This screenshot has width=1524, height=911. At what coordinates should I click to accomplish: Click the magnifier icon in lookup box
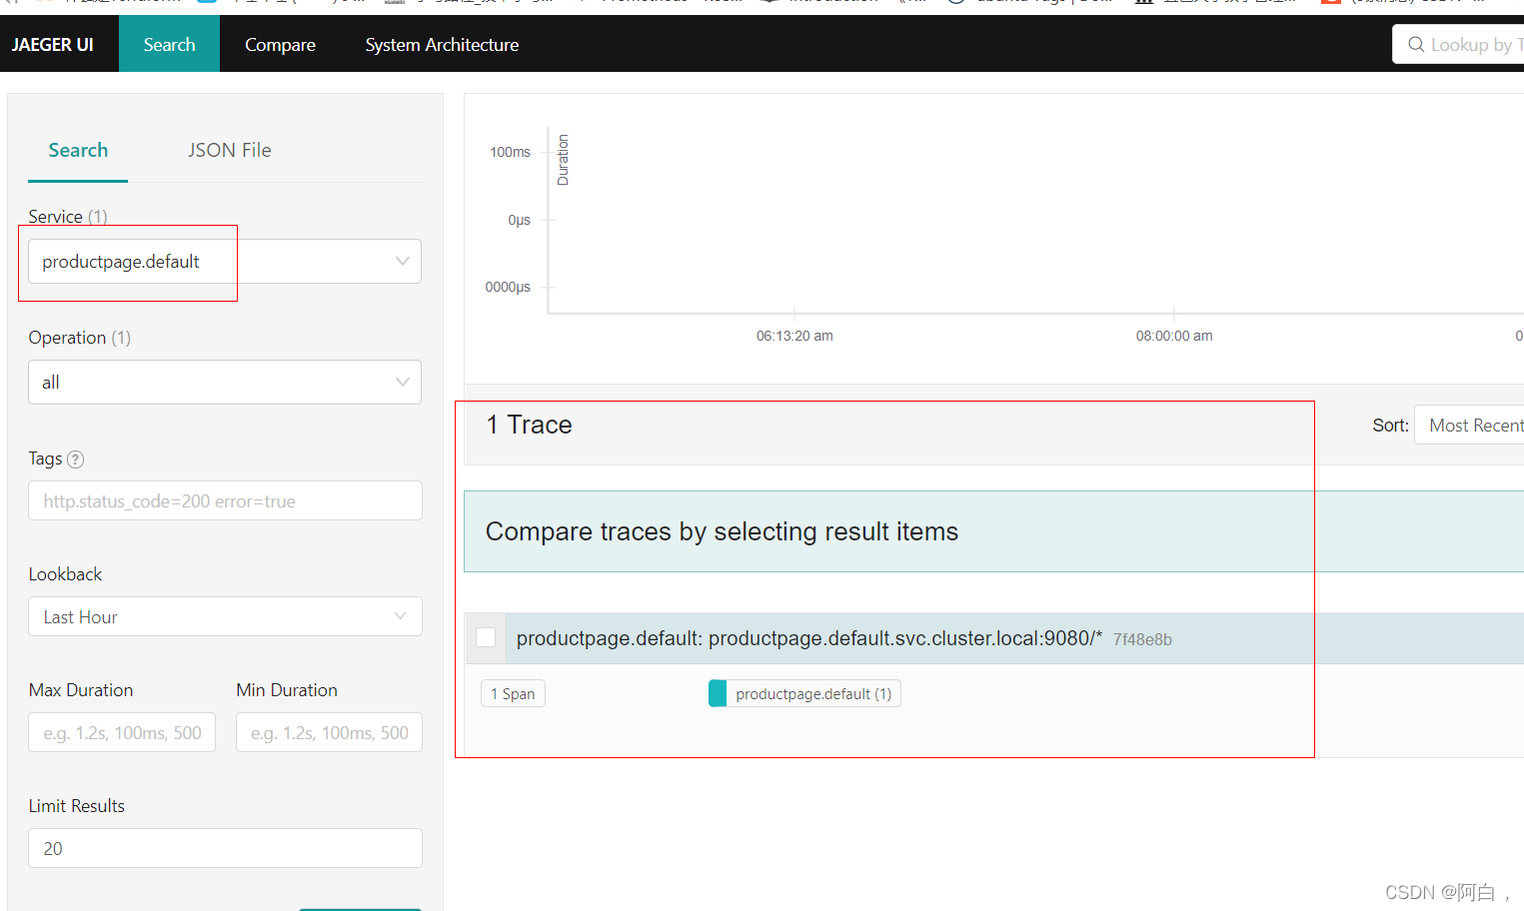pos(1416,45)
